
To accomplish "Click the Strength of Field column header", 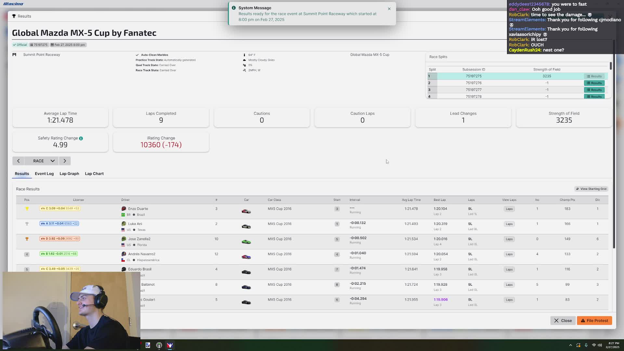I will tap(547, 70).
